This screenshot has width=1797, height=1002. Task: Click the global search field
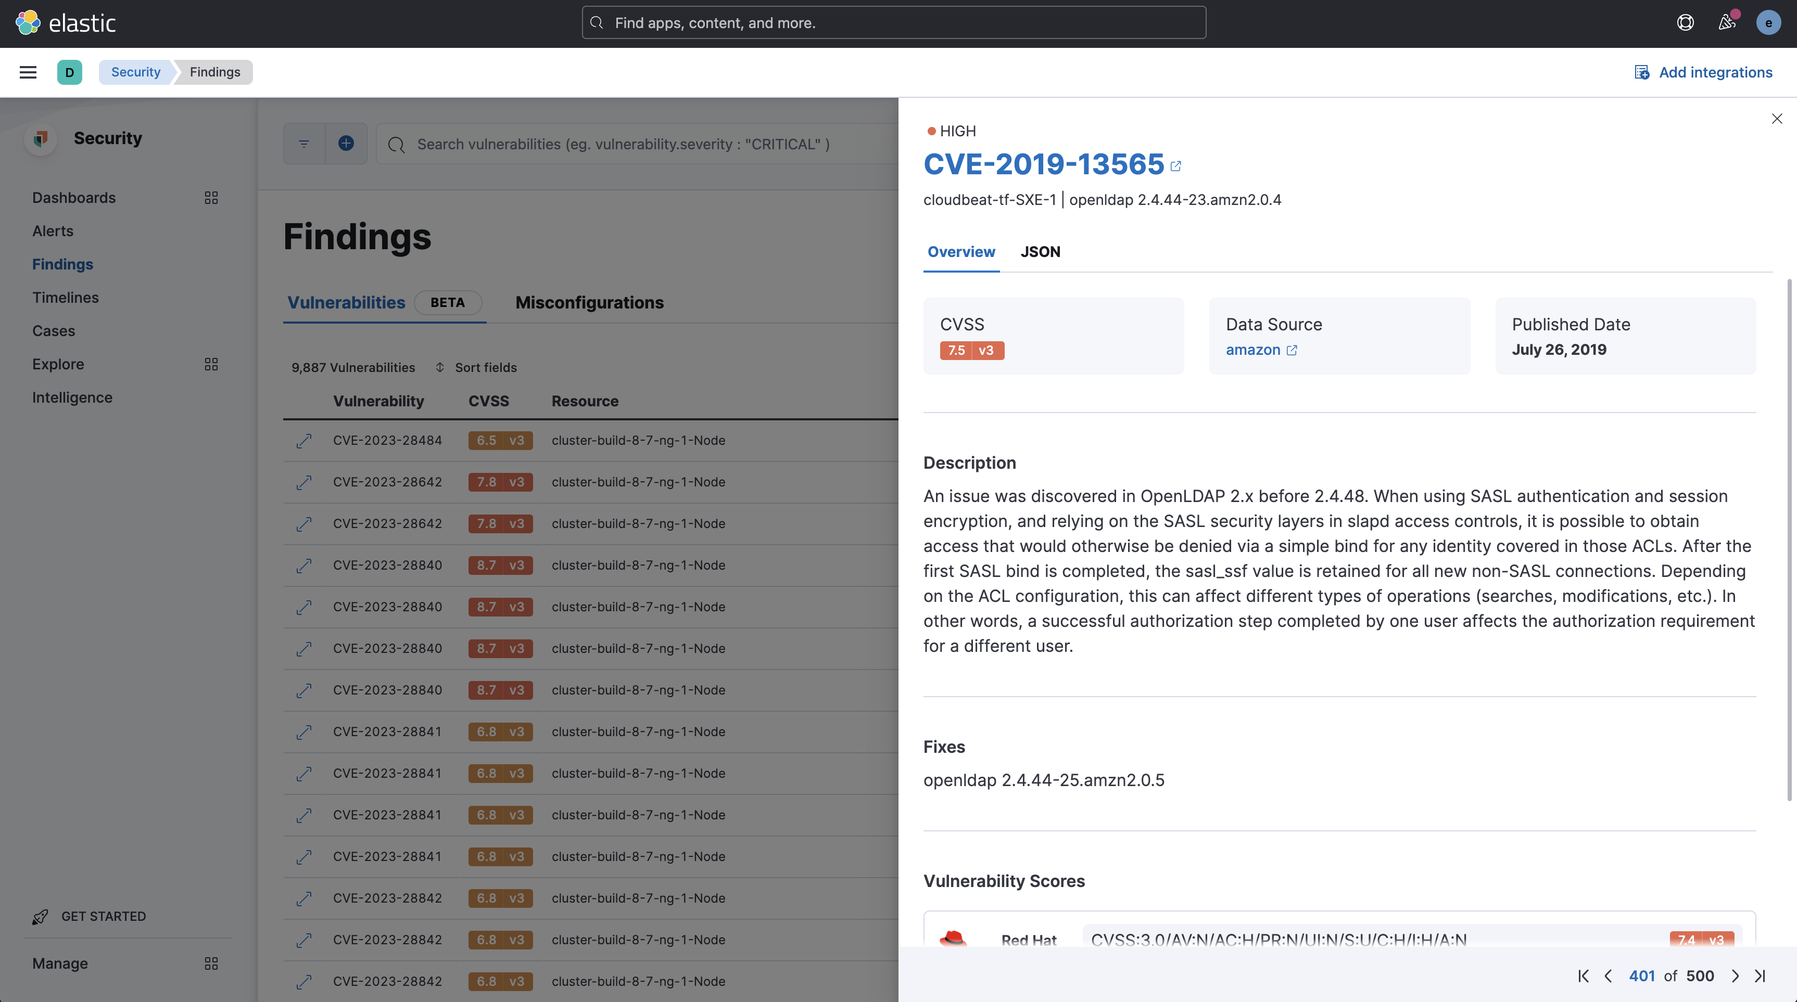(x=893, y=23)
